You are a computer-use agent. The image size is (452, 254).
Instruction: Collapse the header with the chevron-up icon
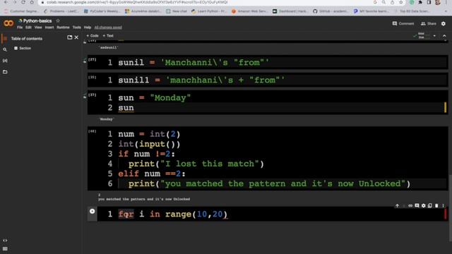click(x=444, y=36)
